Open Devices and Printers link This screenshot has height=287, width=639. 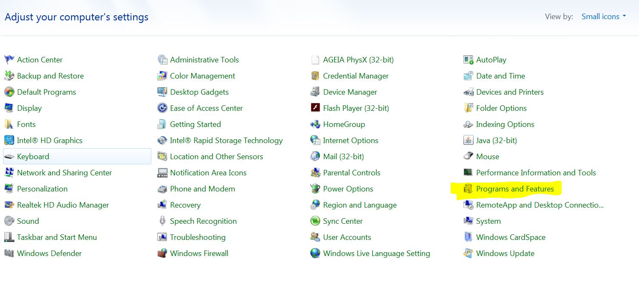510,92
